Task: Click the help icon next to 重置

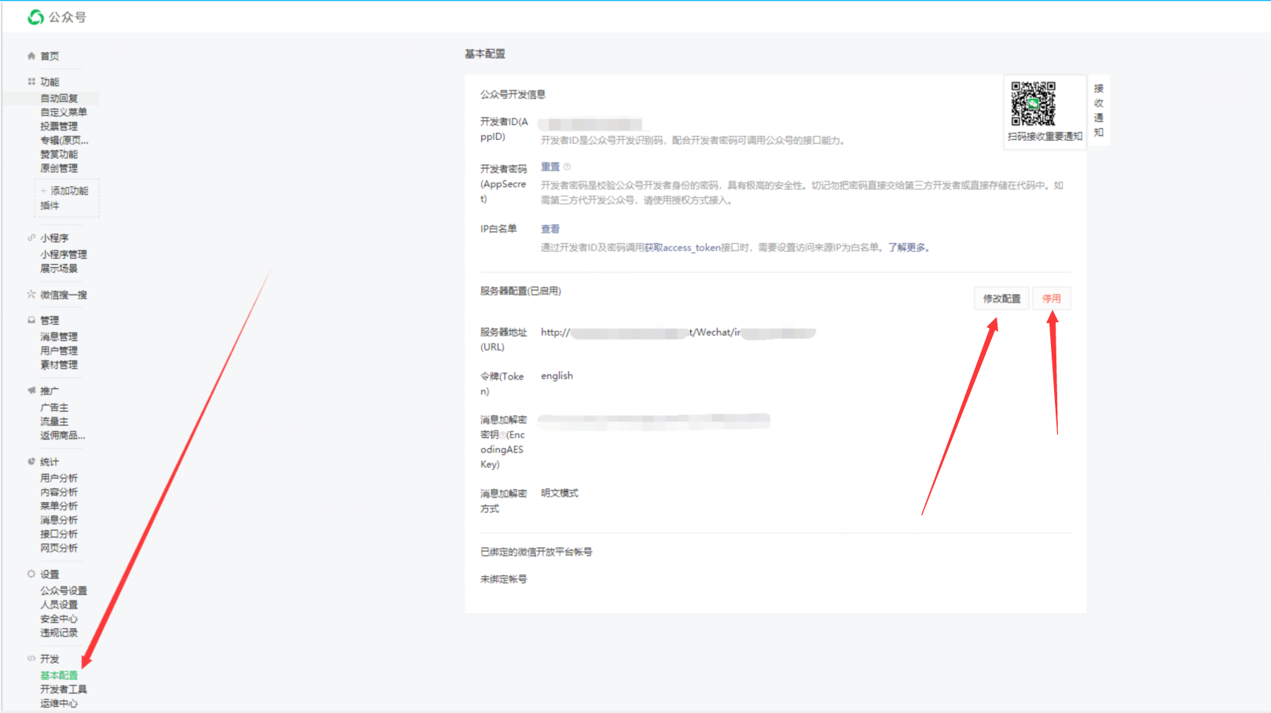Action: coord(567,167)
